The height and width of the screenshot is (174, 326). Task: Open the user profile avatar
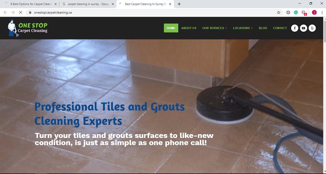click(x=314, y=12)
